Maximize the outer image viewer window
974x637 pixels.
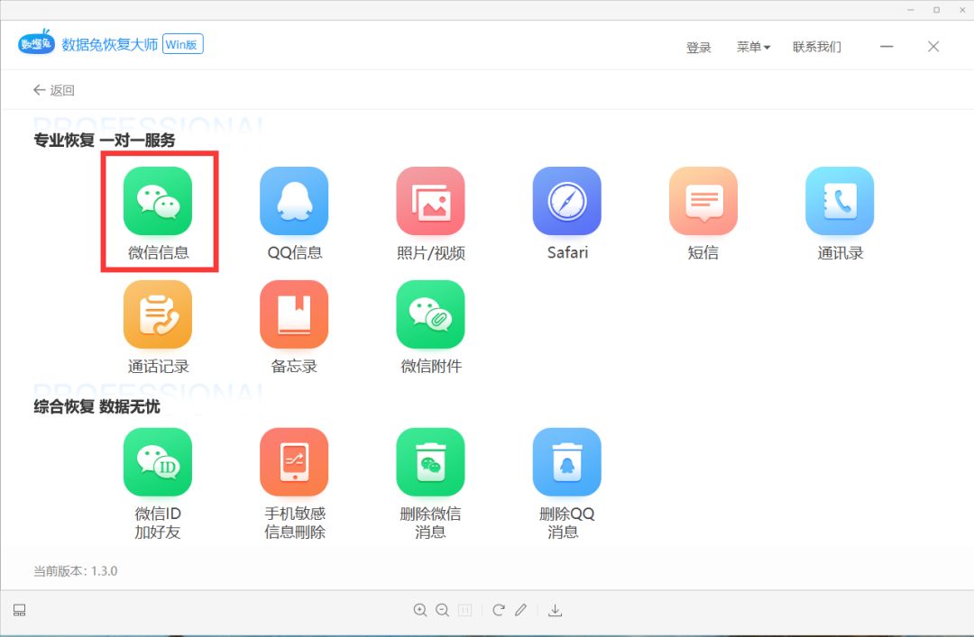tap(936, 10)
